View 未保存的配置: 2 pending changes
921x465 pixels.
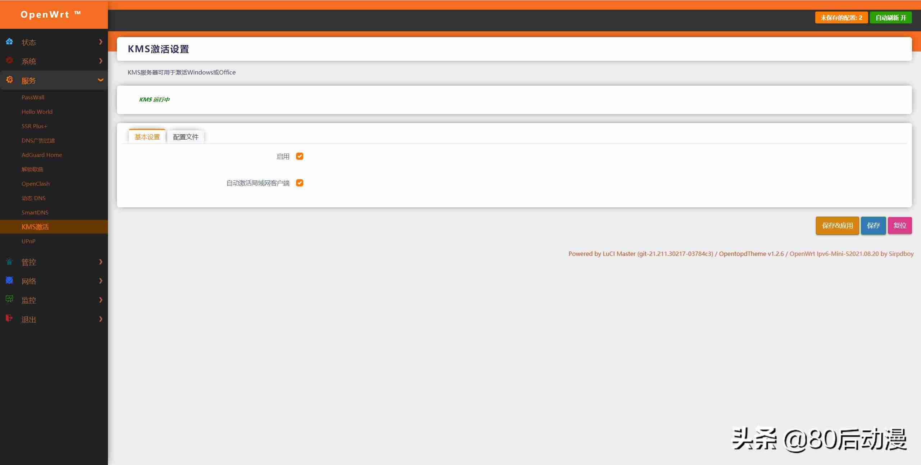pos(841,18)
